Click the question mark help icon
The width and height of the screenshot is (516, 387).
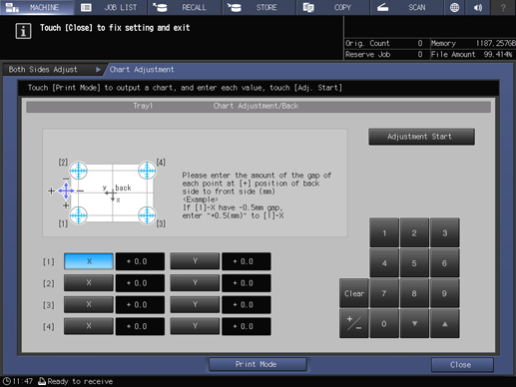tap(503, 7)
